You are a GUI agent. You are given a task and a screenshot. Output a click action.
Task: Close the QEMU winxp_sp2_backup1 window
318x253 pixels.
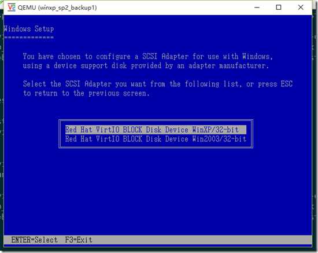[301, 8]
